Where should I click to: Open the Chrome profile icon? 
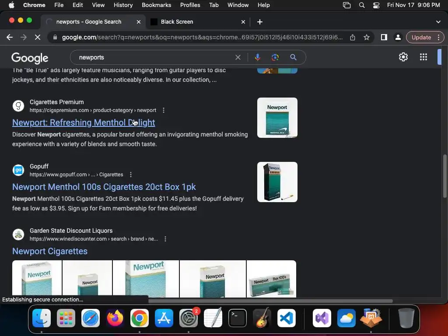pos(398,37)
